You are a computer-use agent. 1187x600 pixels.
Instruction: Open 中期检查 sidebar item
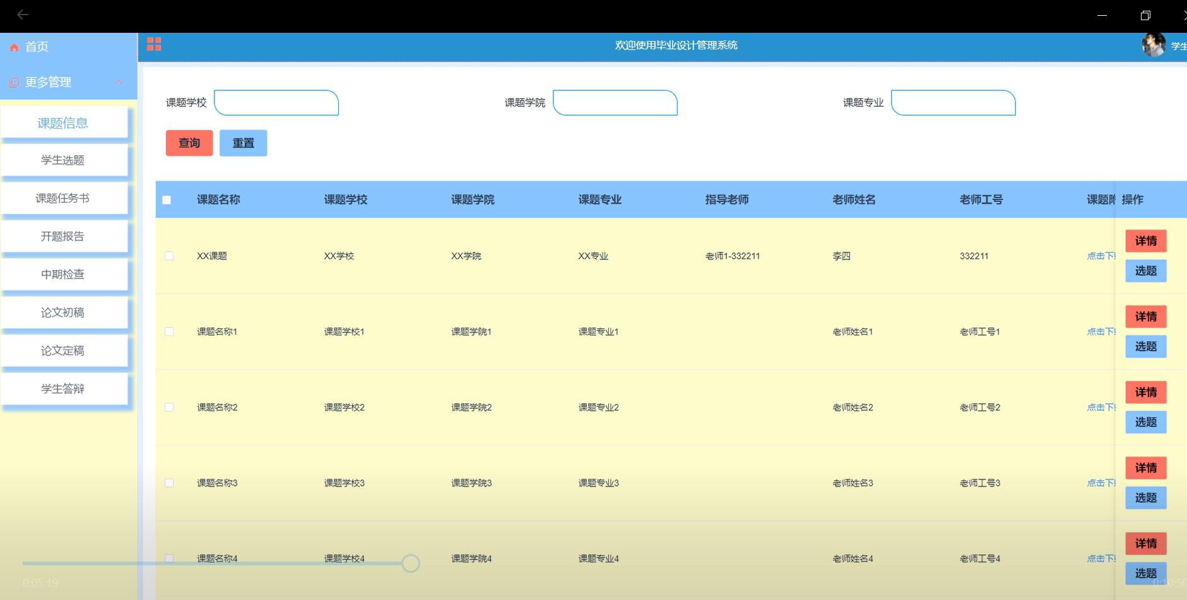pos(63,274)
